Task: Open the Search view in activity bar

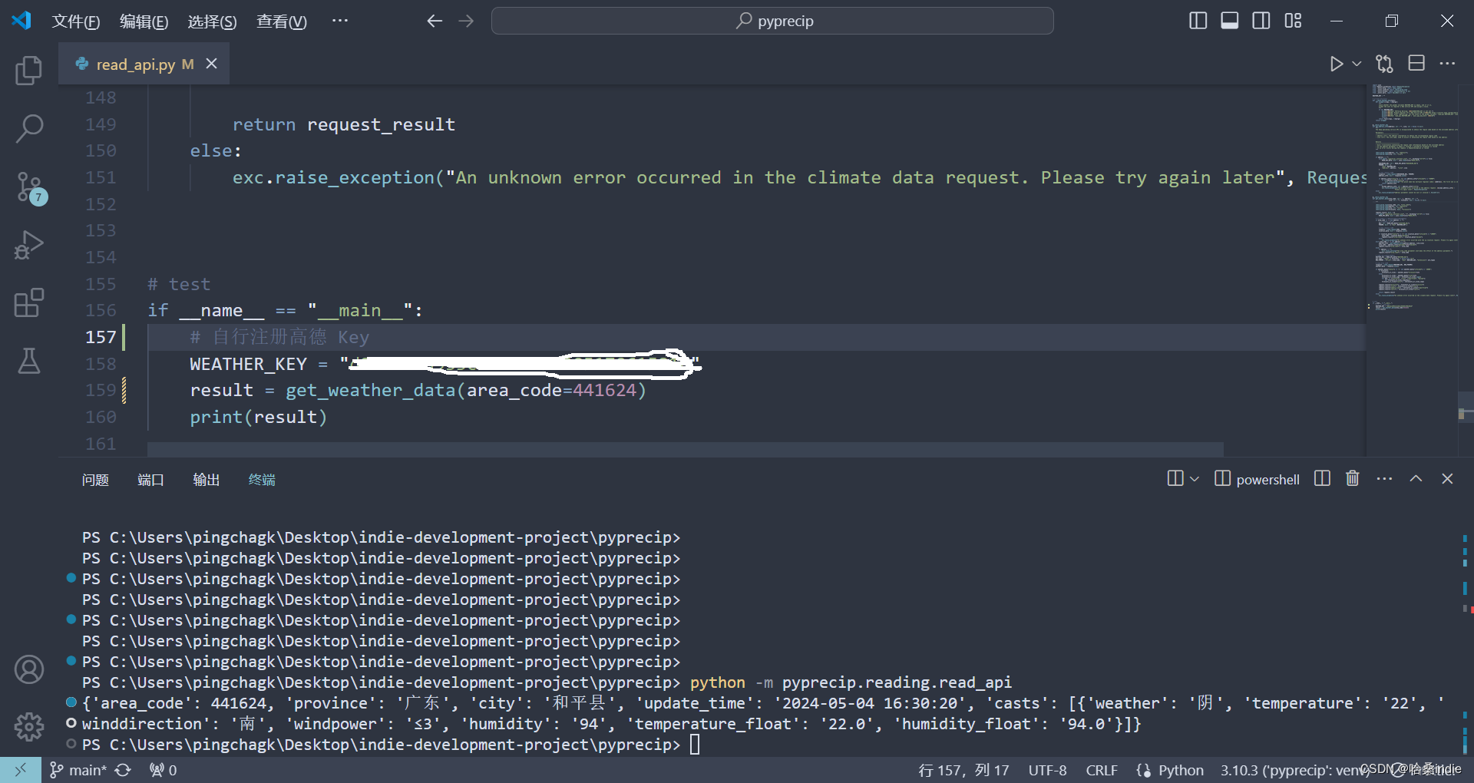Action: click(28, 129)
